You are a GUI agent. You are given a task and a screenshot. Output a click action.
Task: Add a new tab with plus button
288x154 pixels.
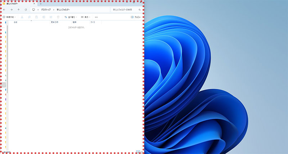click(41, 4)
